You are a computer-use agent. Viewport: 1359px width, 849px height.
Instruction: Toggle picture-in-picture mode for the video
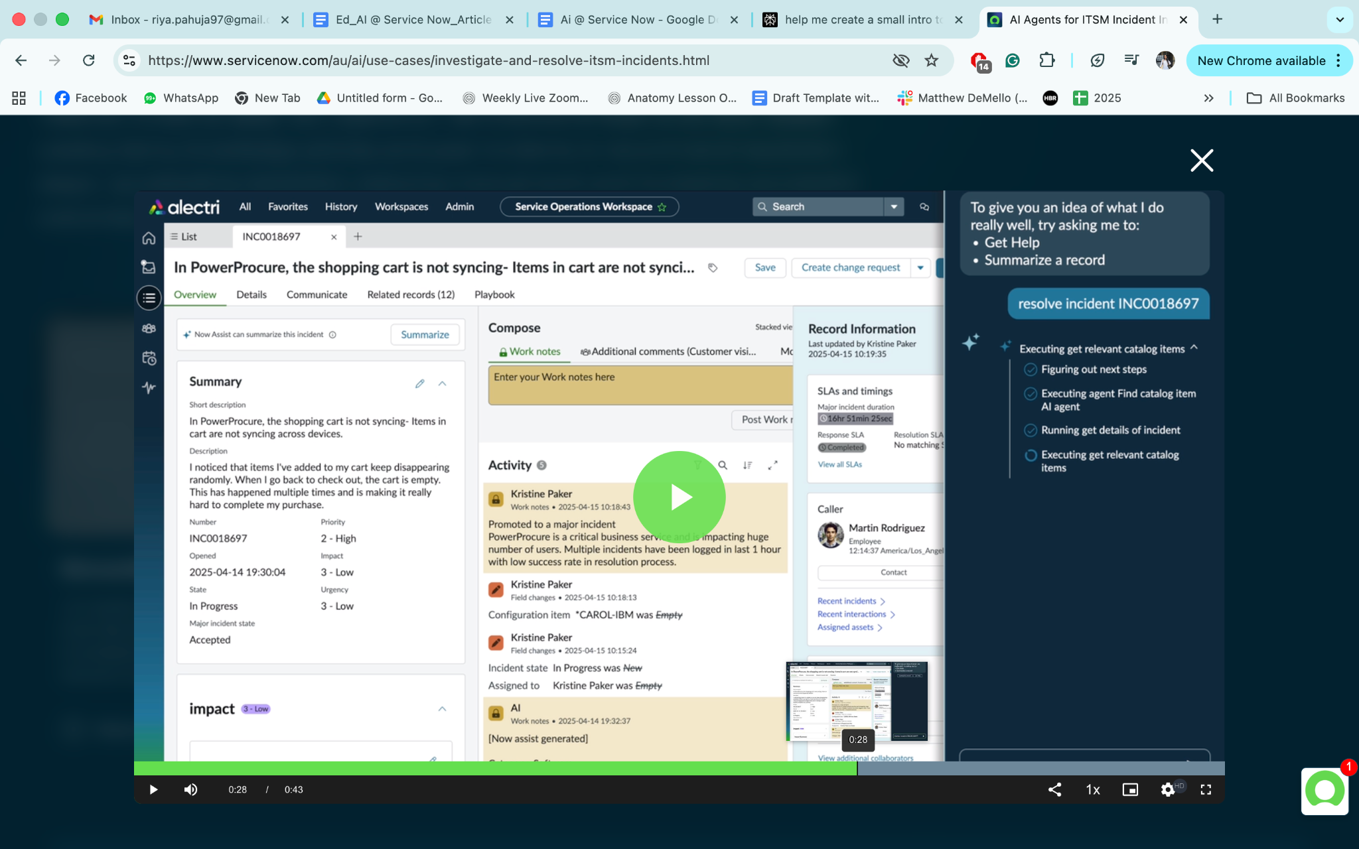pyautogui.click(x=1130, y=789)
